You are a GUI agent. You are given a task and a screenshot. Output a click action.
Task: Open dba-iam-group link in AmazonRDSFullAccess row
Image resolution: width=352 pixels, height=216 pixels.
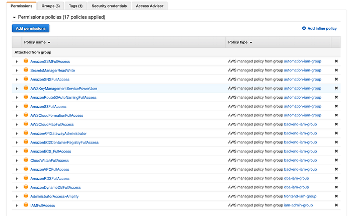(296, 178)
